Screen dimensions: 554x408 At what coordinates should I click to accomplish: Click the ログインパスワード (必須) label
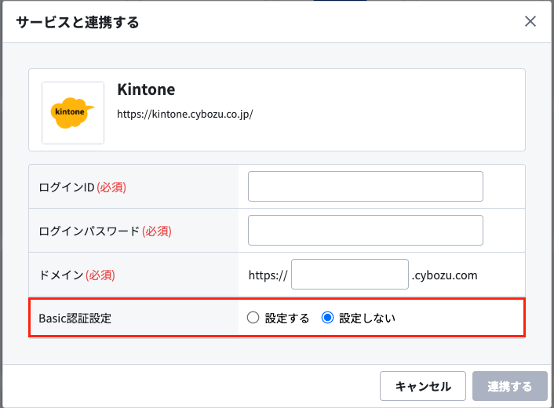tap(105, 231)
